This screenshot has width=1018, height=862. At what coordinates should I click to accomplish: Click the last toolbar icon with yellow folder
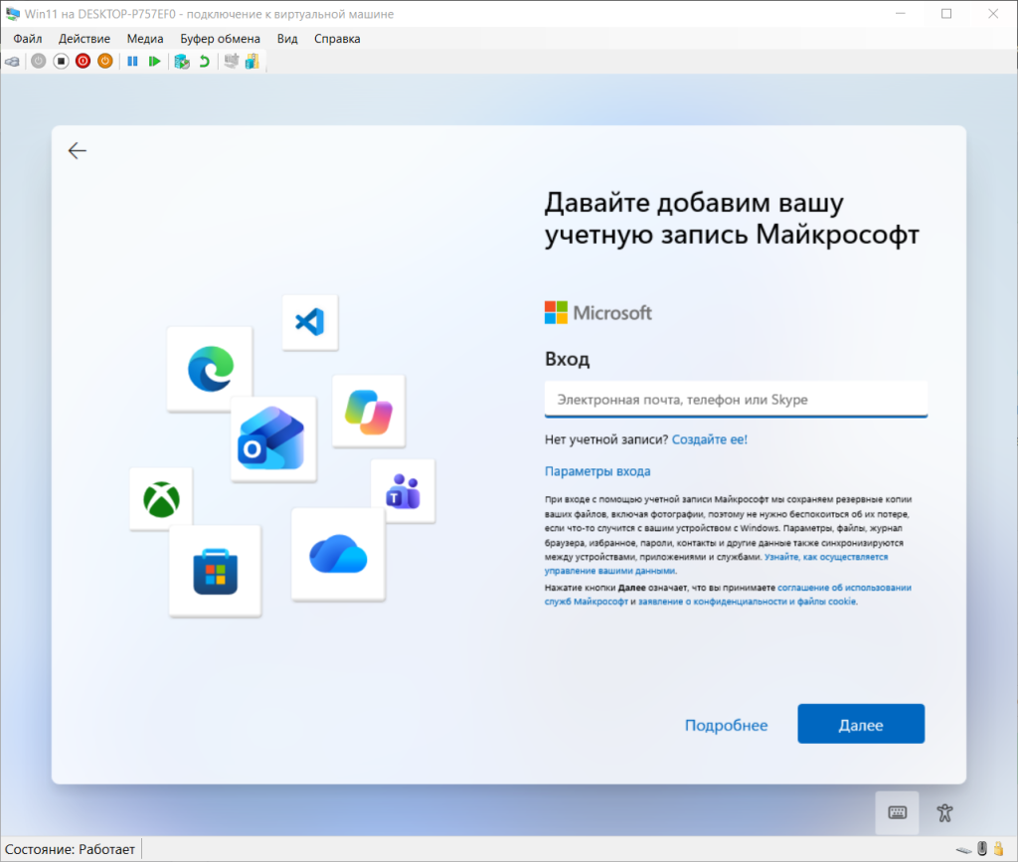[253, 61]
